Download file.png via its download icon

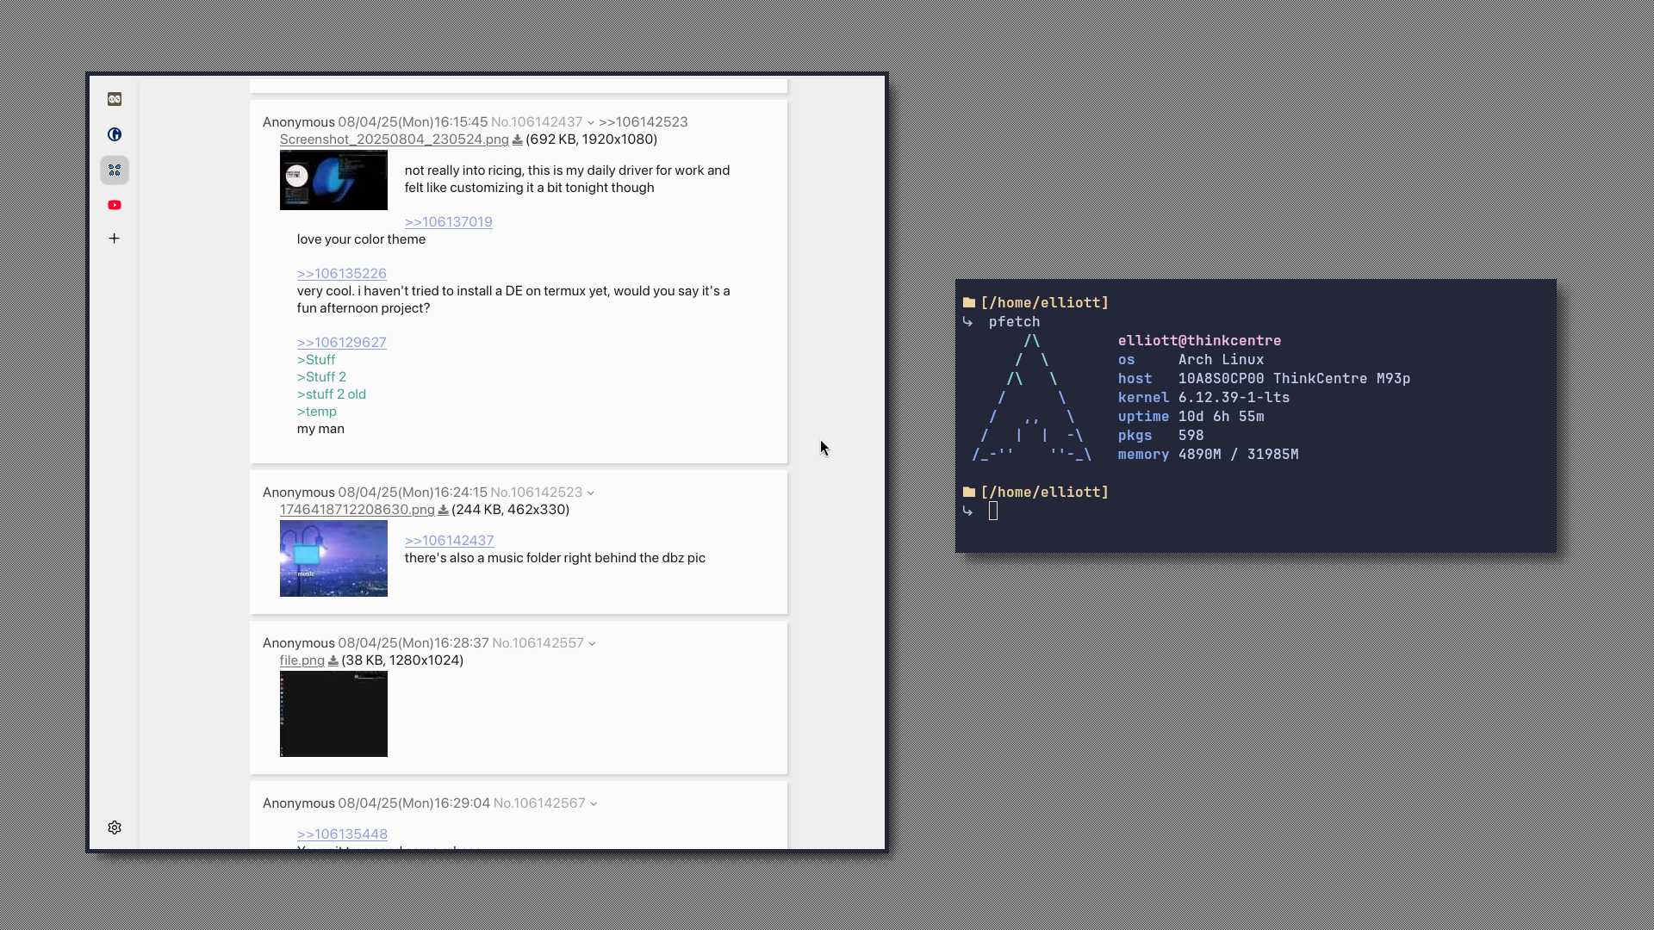[x=333, y=660]
